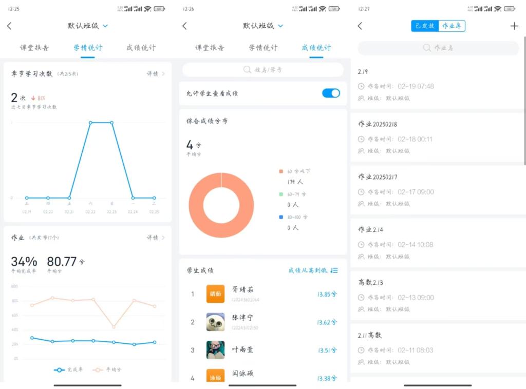This screenshot has width=526, height=389.
Task: Open 默认班级 dropdown on the 学情统计 screen
Action: [105, 26]
